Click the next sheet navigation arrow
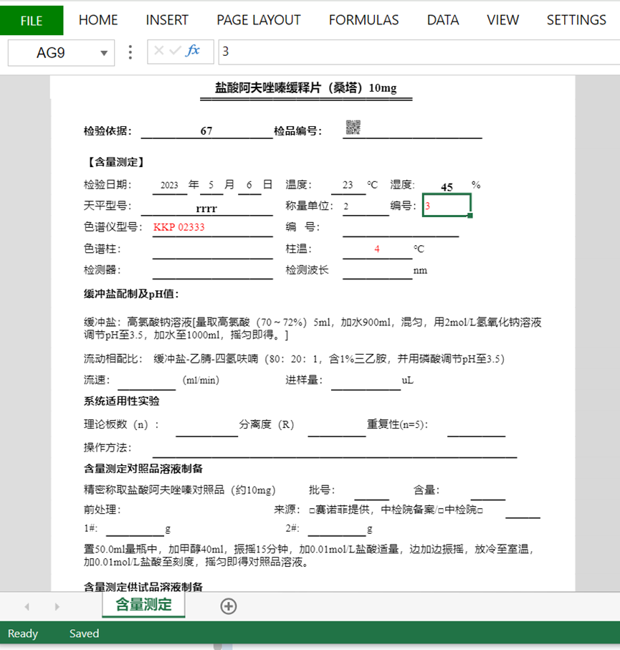Screen dimensions: 620x650 57,606
